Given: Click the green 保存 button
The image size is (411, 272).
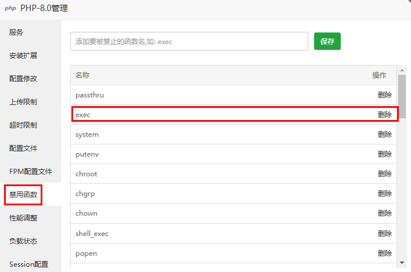Looking at the screenshot, I should [x=327, y=41].
